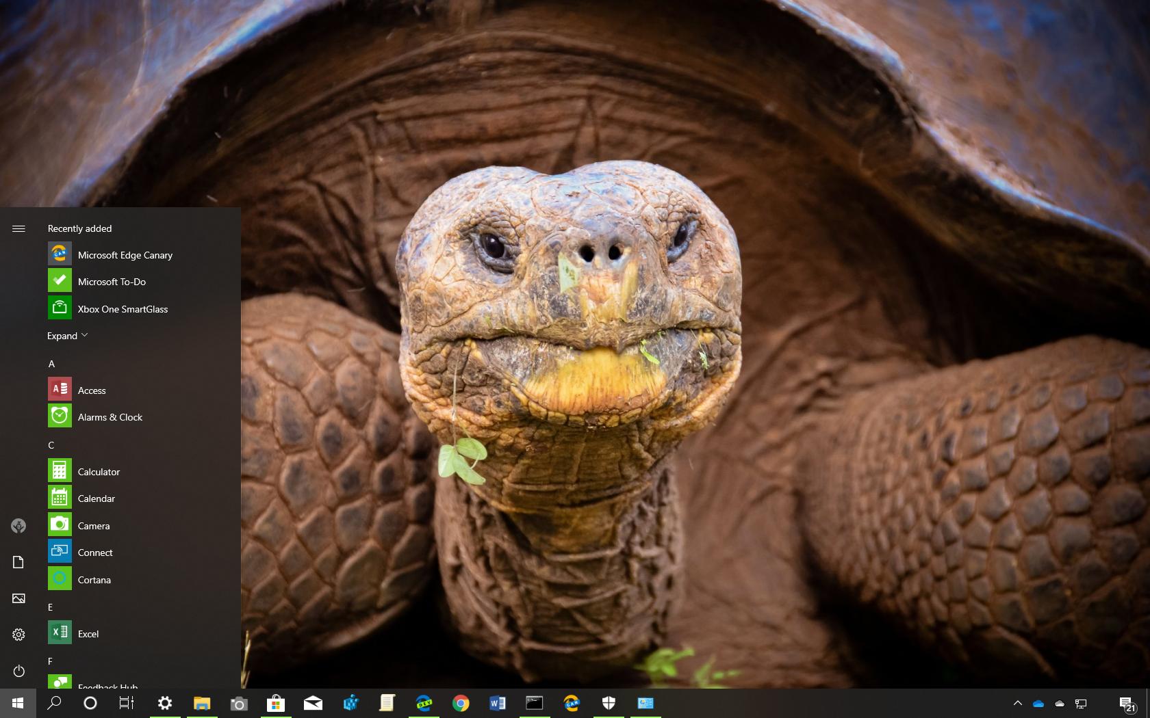Show hidden icons in the system tray

(1018, 703)
